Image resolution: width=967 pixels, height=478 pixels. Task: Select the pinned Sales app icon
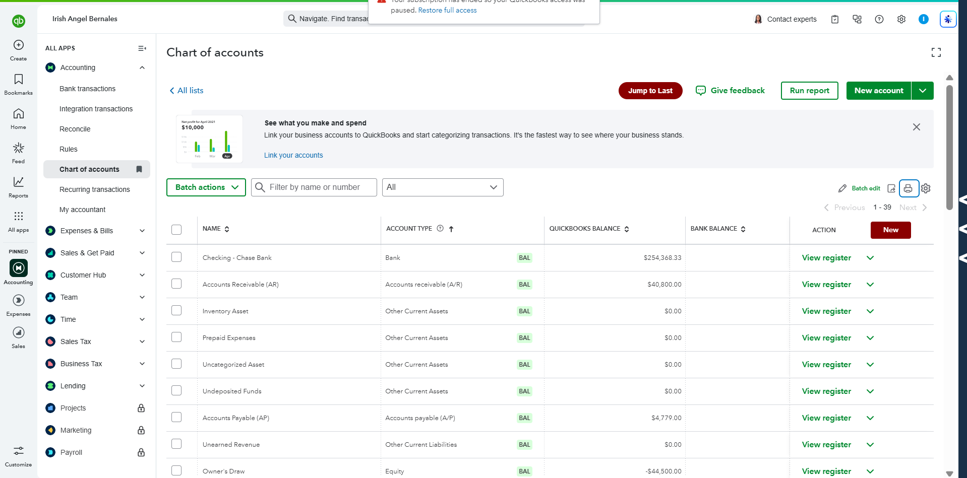pos(19,332)
